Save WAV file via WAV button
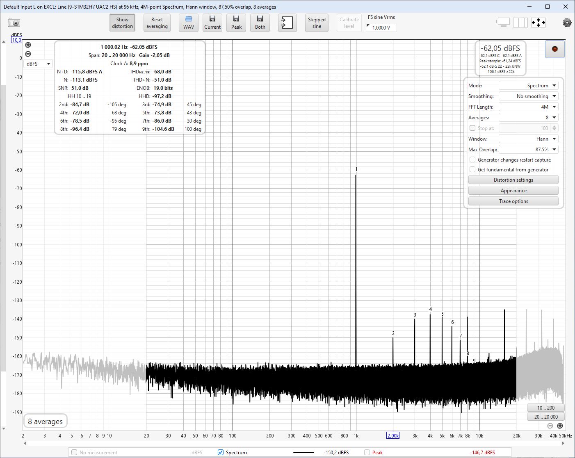The image size is (575, 458). point(189,23)
